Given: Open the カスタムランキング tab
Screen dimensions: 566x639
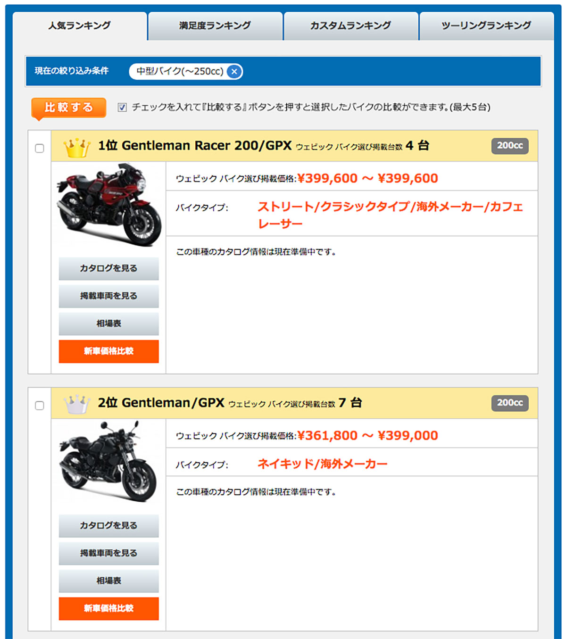Looking at the screenshot, I should (x=350, y=26).
